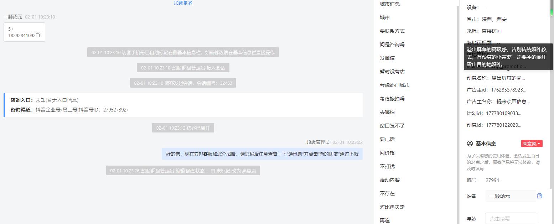Click the agent reply bubble 好的亲
Image resolution: width=554 pixels, height=224 pixels.
click(x=262, y=154)
